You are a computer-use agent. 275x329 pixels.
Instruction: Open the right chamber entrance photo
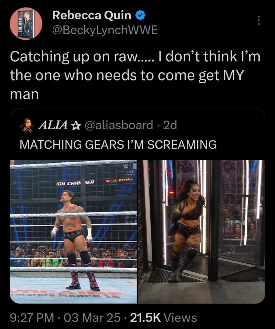[202, 232]
